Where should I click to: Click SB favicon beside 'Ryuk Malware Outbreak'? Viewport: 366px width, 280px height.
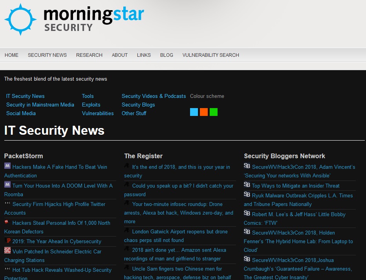[247, 194]
